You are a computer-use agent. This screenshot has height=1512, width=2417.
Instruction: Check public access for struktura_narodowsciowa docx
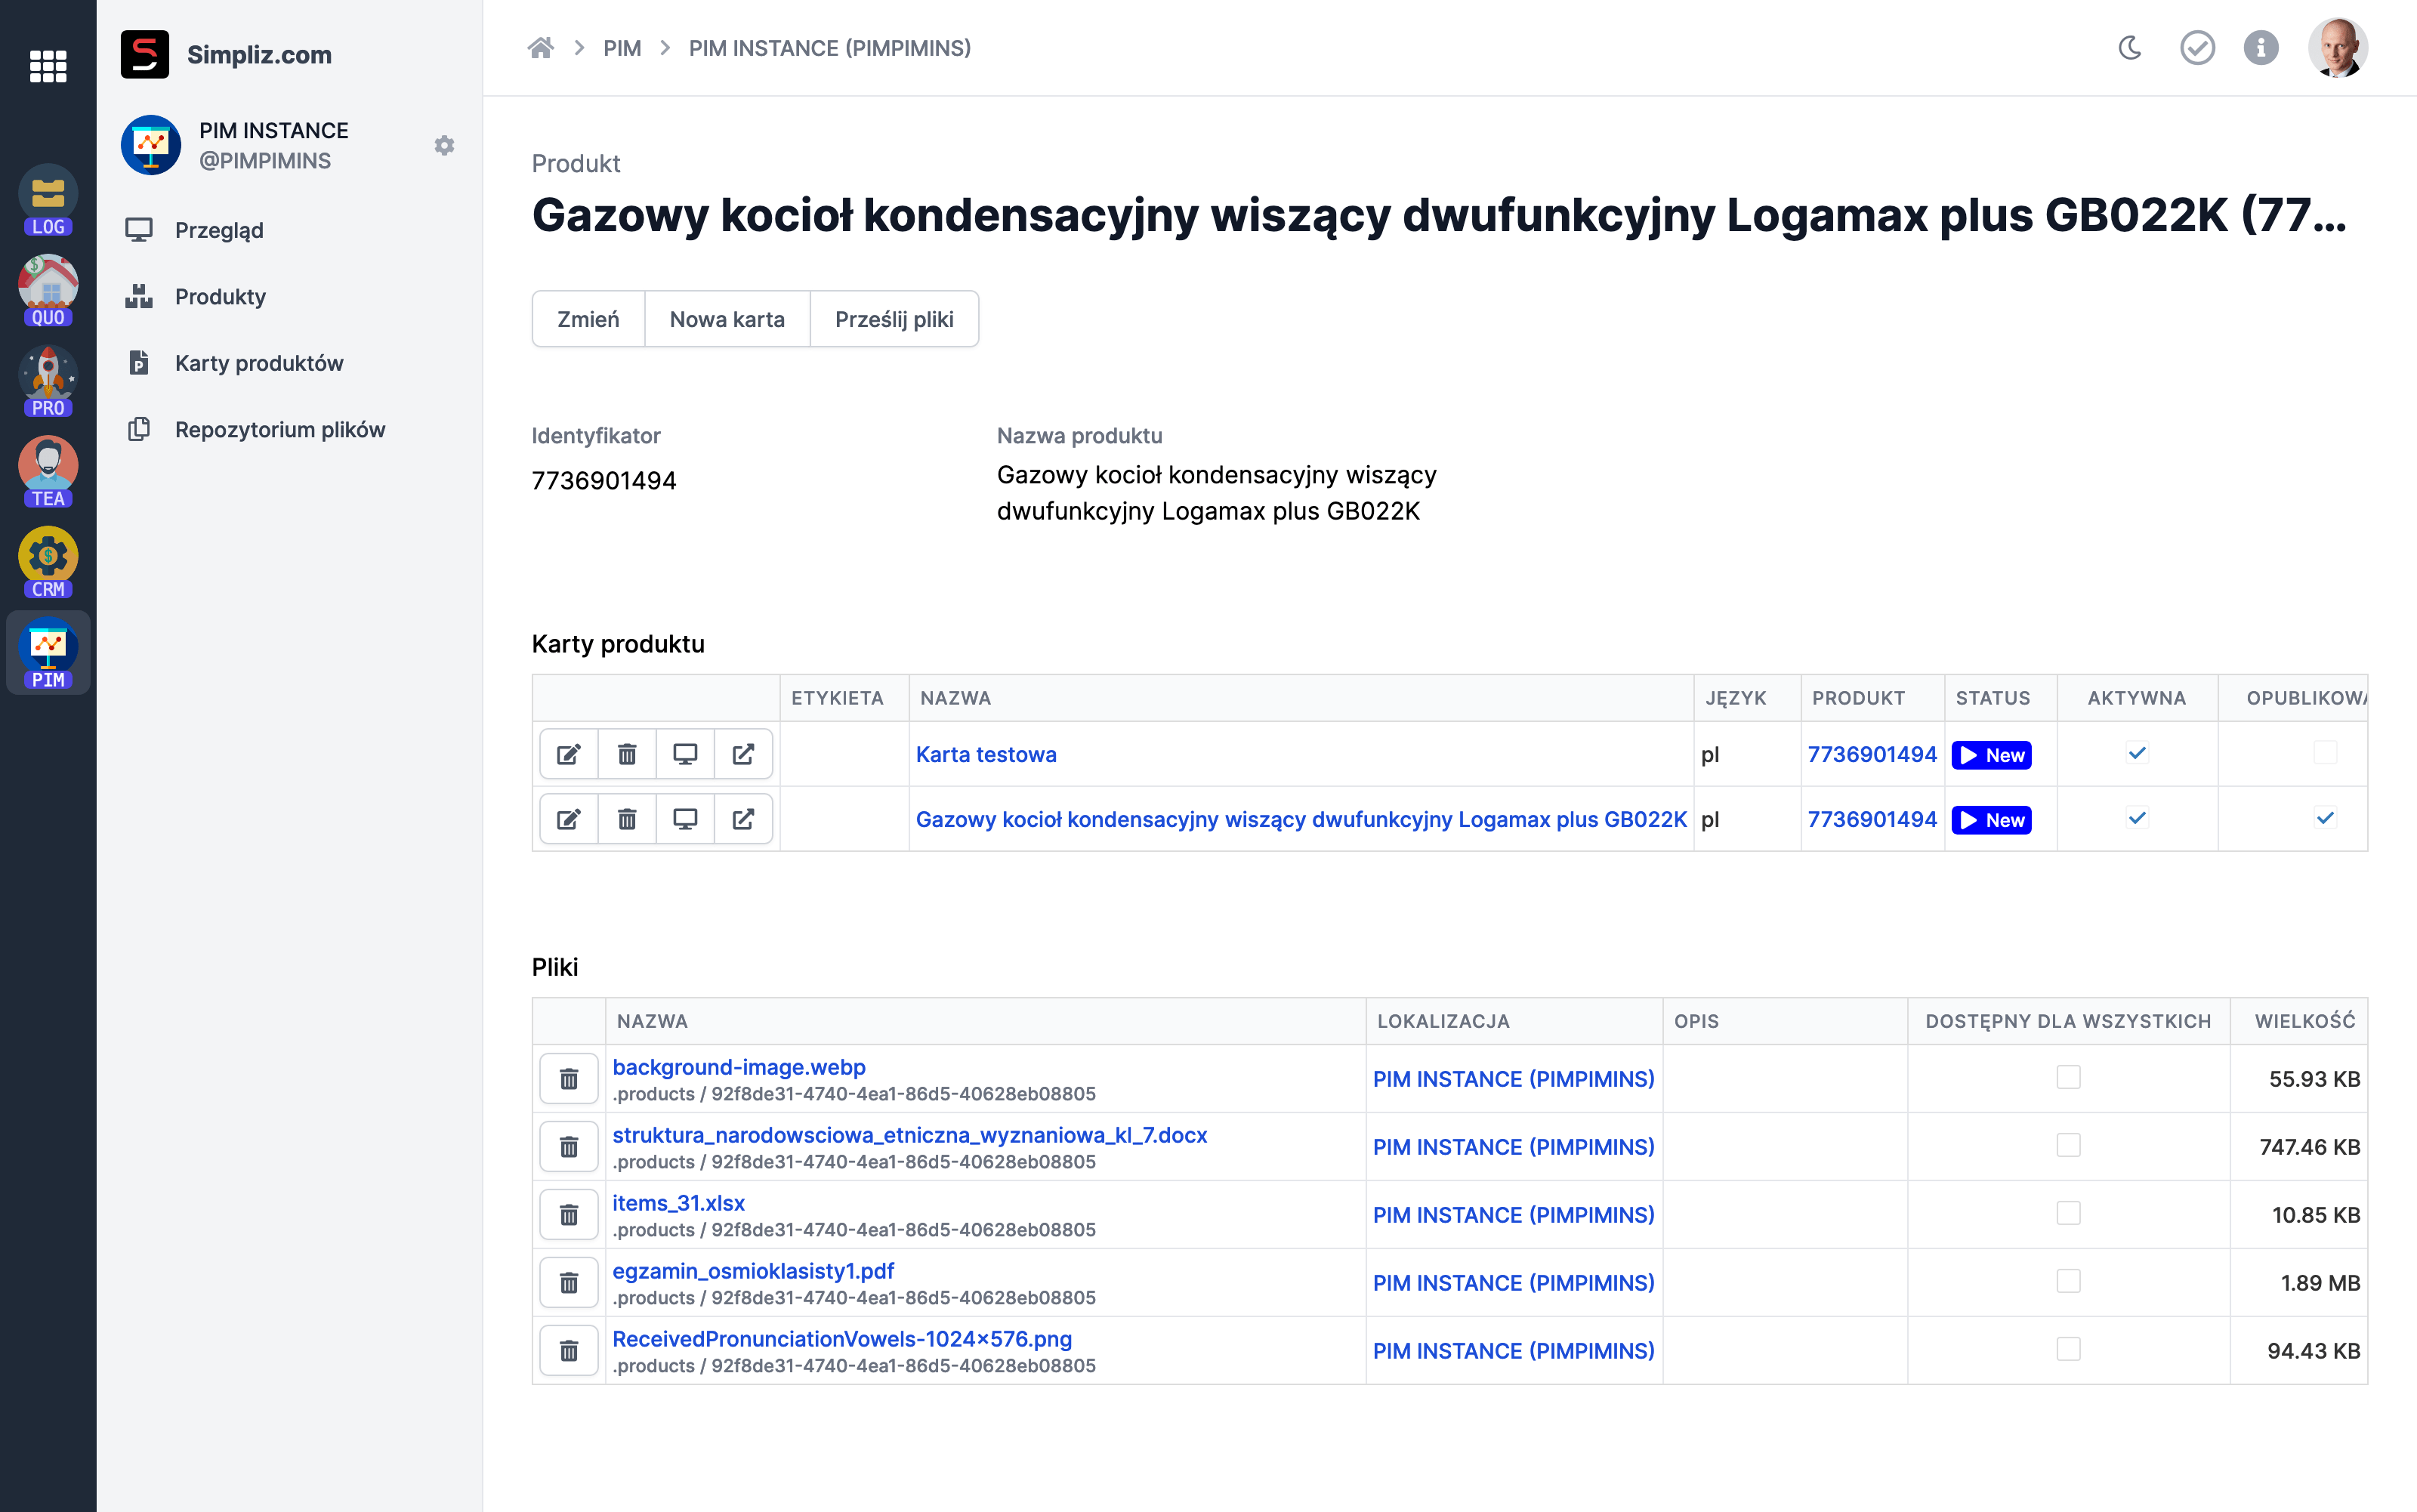tap(2068, 1145)
